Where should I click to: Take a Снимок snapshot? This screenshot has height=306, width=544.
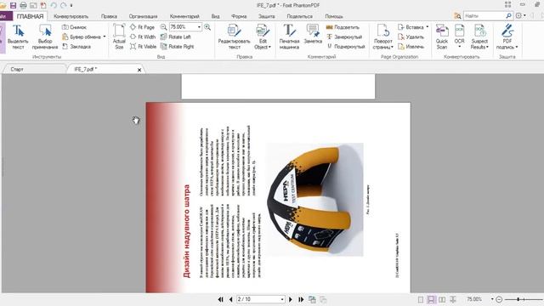tap(74, 27)
